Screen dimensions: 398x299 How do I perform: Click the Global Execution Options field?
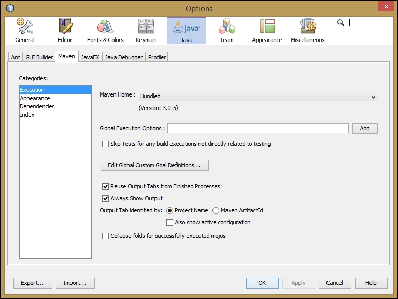tap(258, 128)
